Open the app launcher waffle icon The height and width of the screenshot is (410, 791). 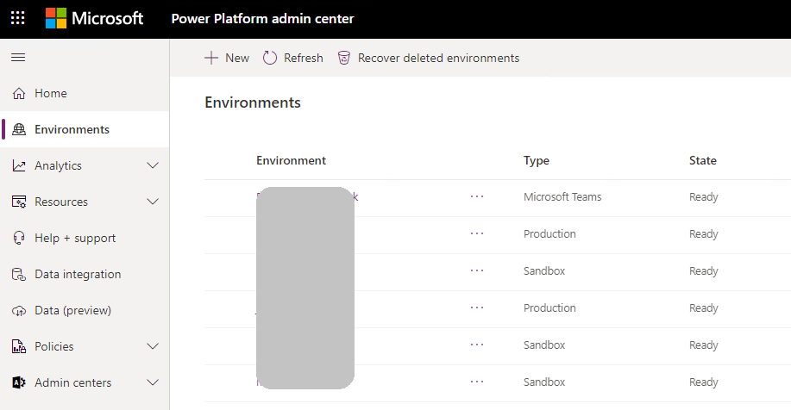(17, 19)
